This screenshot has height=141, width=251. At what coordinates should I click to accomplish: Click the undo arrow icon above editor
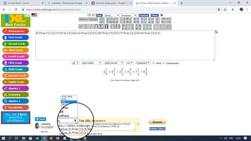pyautogui.click(x=89, y=15)
